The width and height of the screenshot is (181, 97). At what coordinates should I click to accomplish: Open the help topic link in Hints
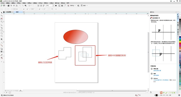pyautogui.click(x=157, y=71)
